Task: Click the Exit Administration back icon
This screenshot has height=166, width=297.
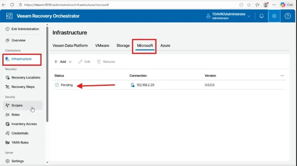Action: [x=7, y=29]
